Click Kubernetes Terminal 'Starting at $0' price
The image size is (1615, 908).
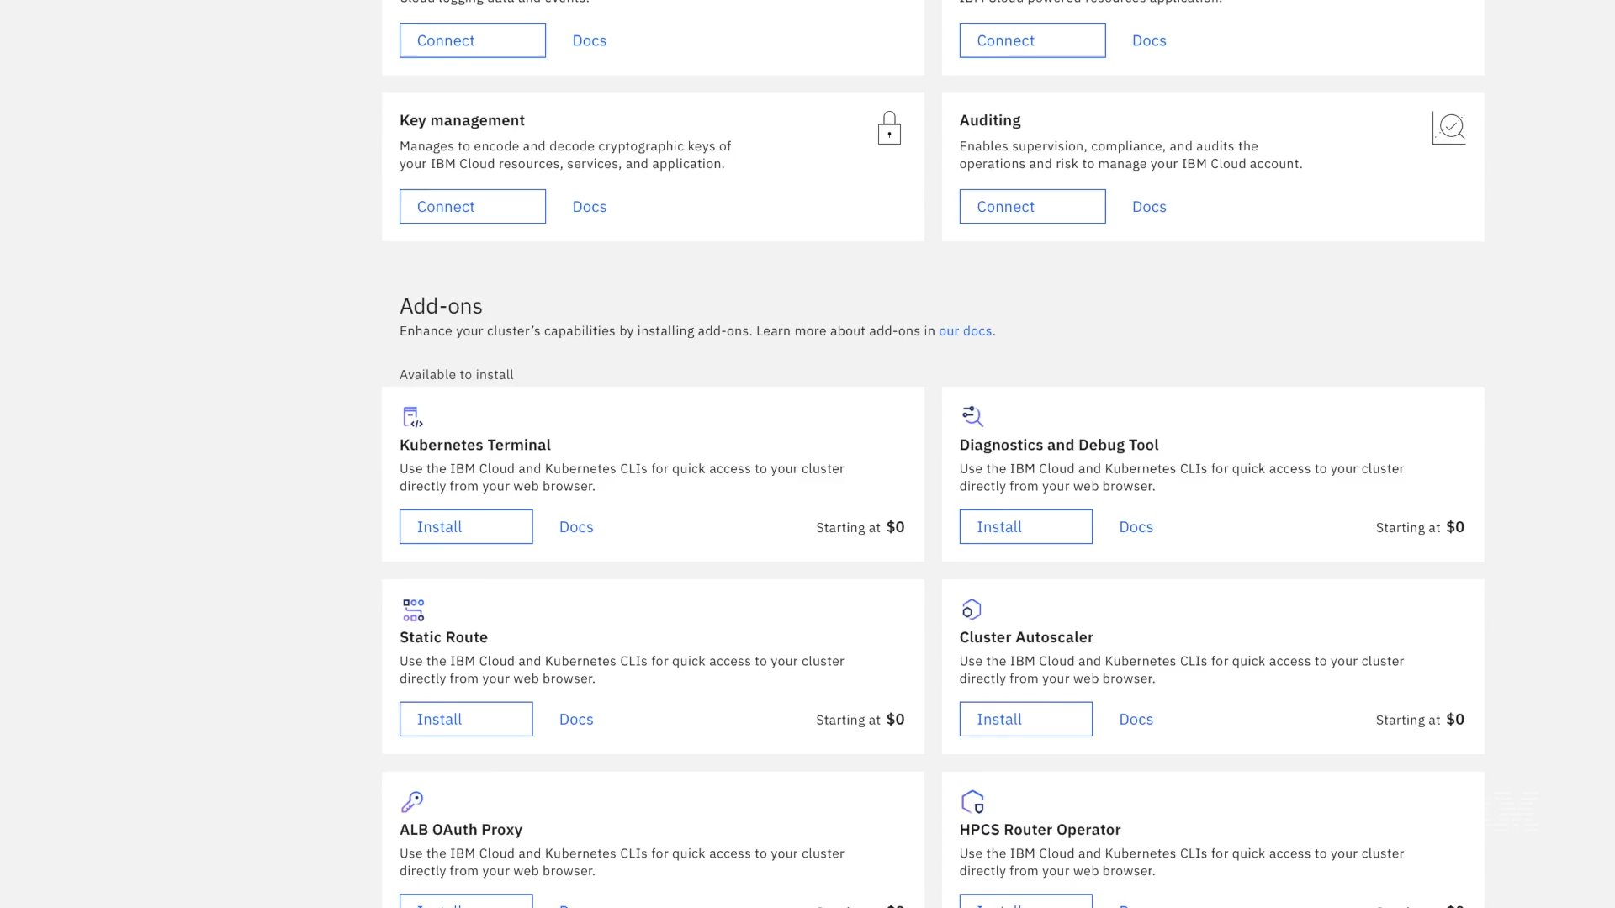pos(860,527)
